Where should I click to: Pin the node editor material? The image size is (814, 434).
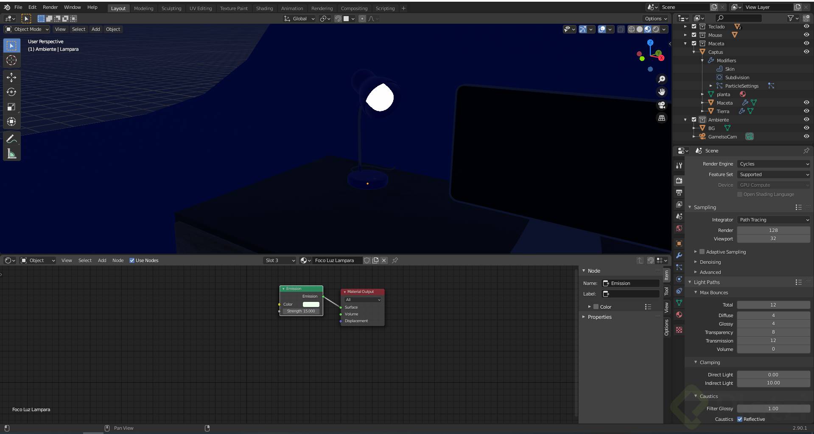click(395, 260)
